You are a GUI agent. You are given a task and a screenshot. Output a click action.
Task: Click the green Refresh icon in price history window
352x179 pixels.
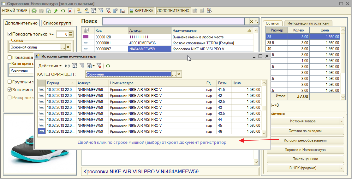coord(108,66)
